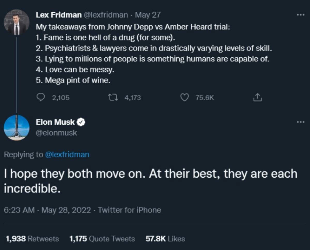Image resolution: width=310 pixels, height=250 pixels.
Task: Open the @elonmusk handle link
Action: 57,133
